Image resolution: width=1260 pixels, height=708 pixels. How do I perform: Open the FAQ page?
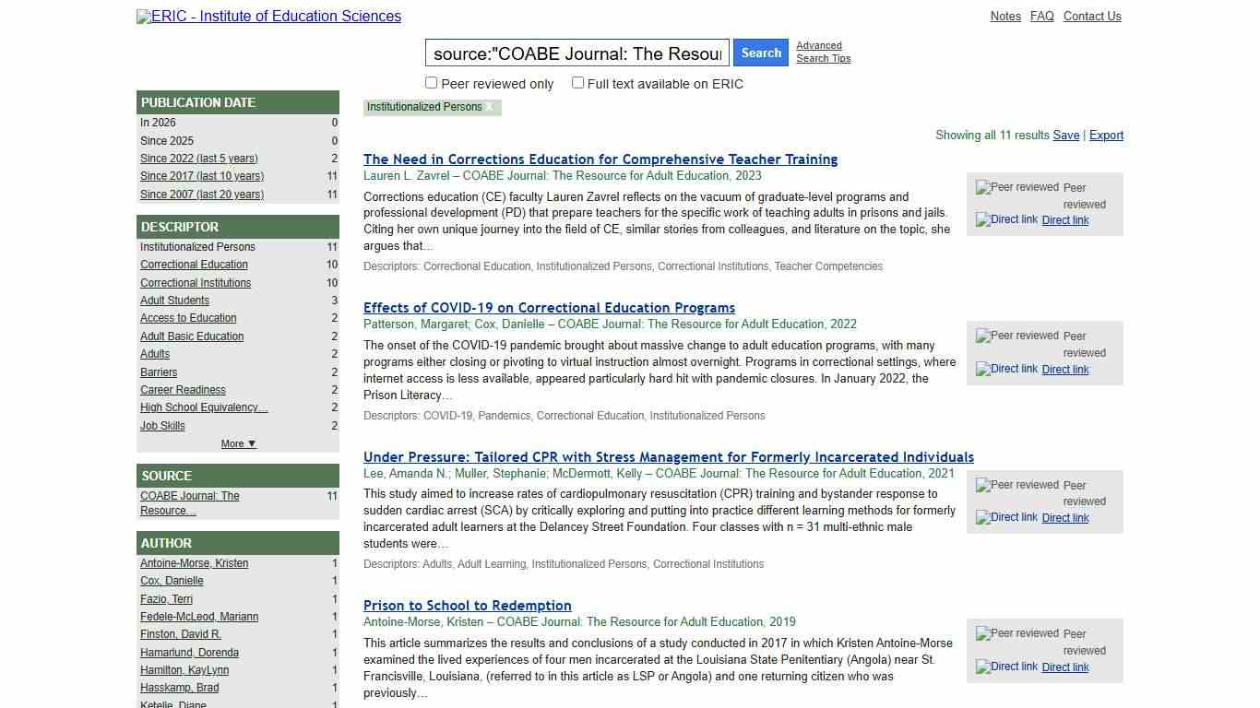(1041, 16)
